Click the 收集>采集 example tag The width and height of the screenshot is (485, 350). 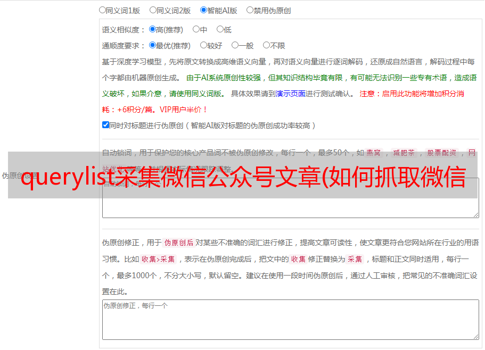(x=158, y=259)
